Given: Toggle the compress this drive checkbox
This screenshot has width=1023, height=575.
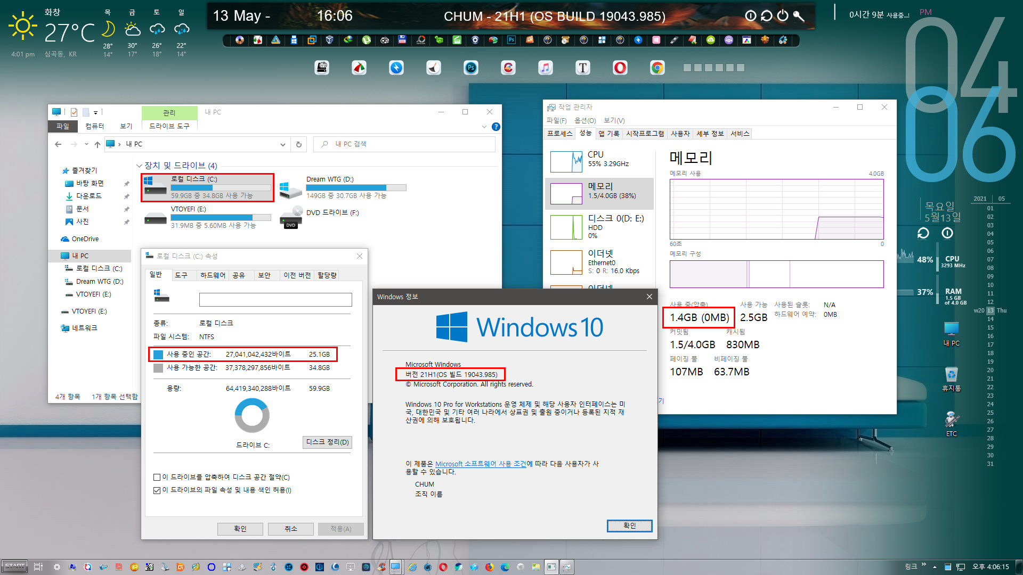Looking at the screenshot, I should point(157,477).
